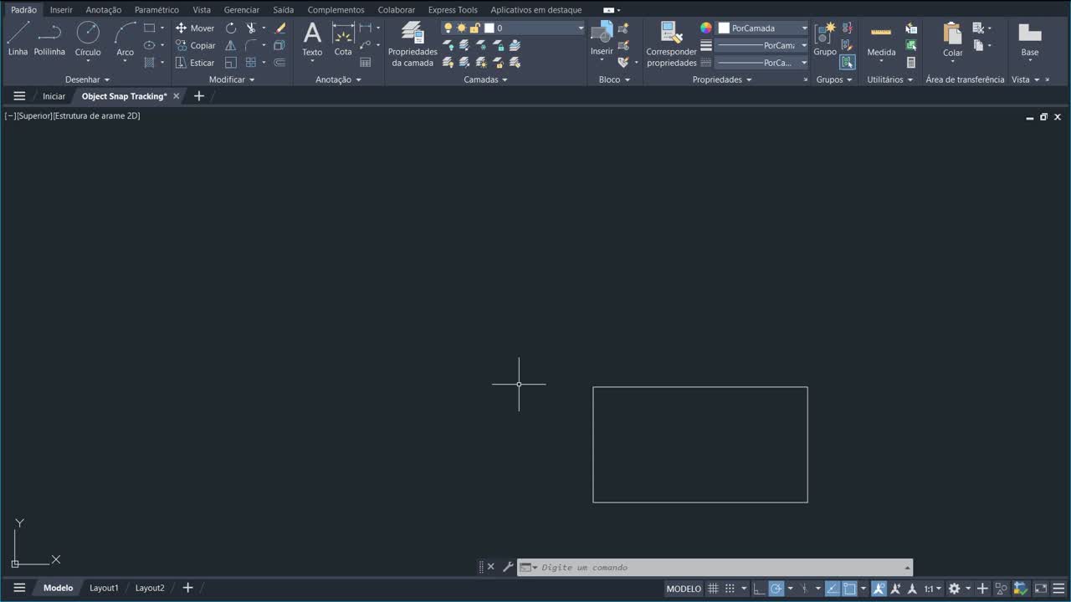Click the Colar paste icon
1071x602 pixels.
(953, 39)
